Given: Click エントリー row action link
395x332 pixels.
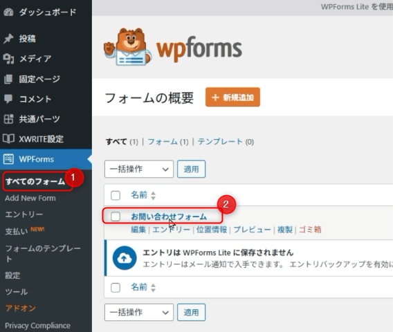Looking at the screenshot, I should click(x=171, y=230).
